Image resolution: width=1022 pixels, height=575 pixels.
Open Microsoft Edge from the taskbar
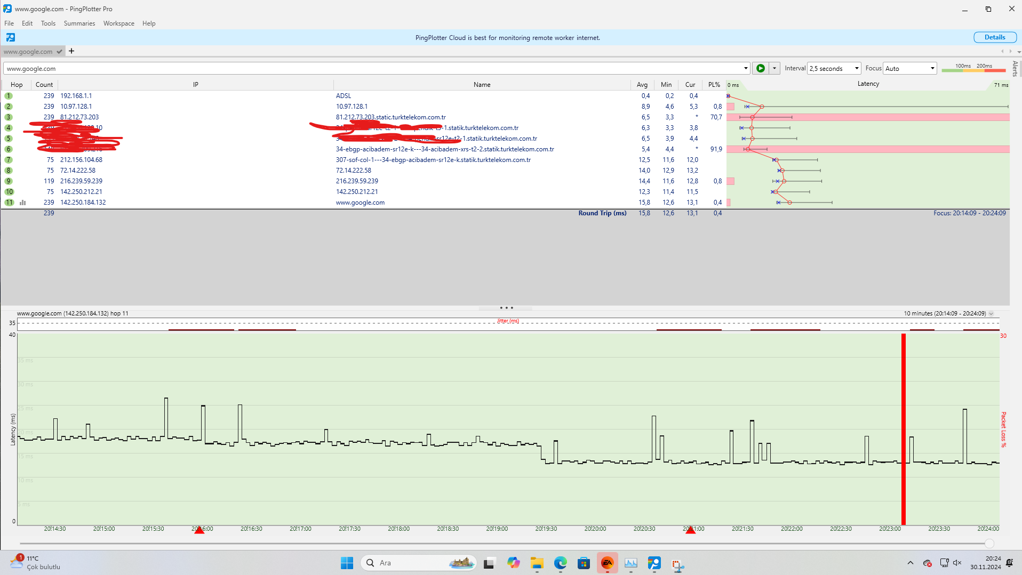560,563
